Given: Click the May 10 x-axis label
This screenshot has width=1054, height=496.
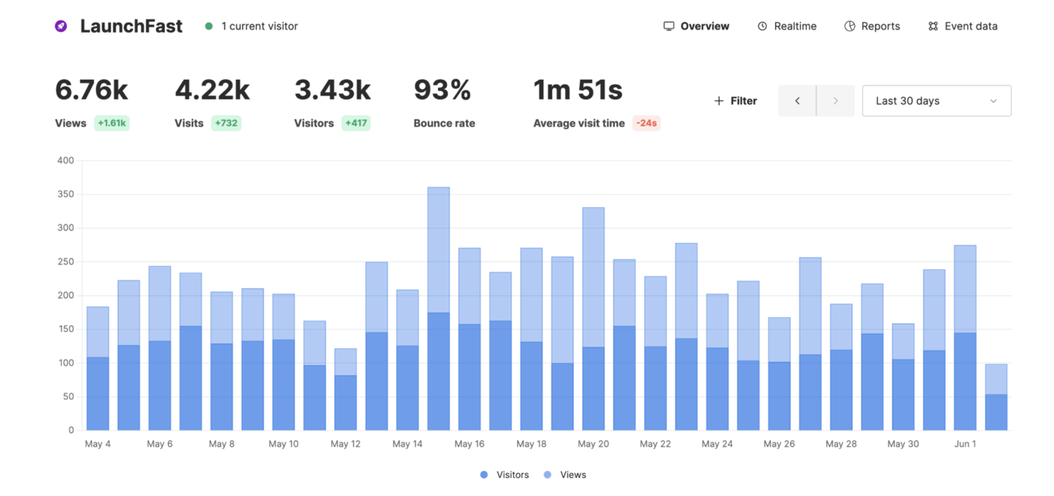Looking at the screenshot, I should coord(283,445).
